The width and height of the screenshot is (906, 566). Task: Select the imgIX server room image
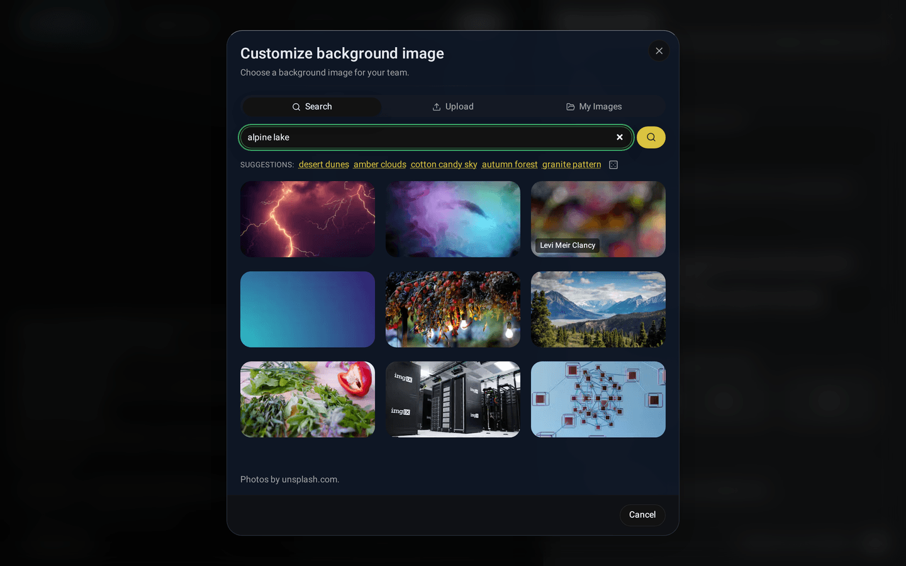(453, 399)
